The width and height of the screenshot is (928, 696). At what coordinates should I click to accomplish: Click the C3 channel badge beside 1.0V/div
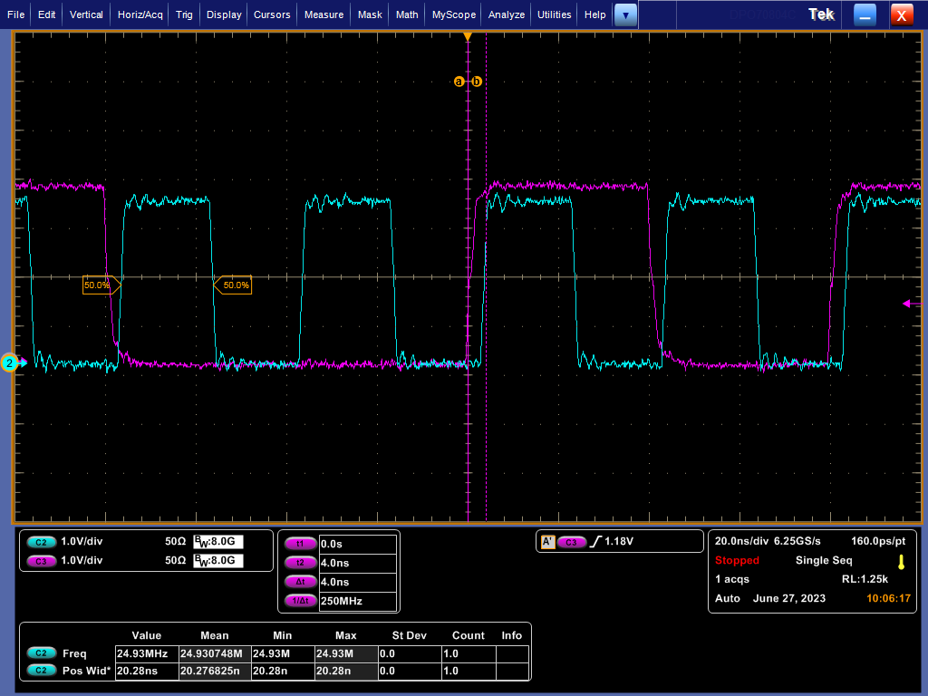coord(42,560)
